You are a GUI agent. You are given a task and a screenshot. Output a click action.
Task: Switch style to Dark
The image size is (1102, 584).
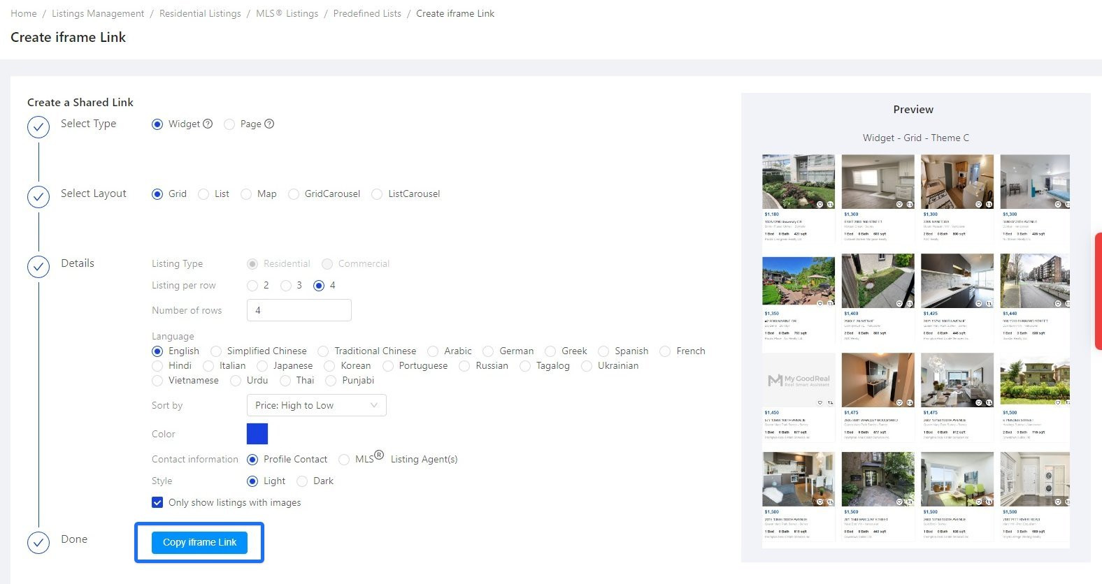[302, 481]
